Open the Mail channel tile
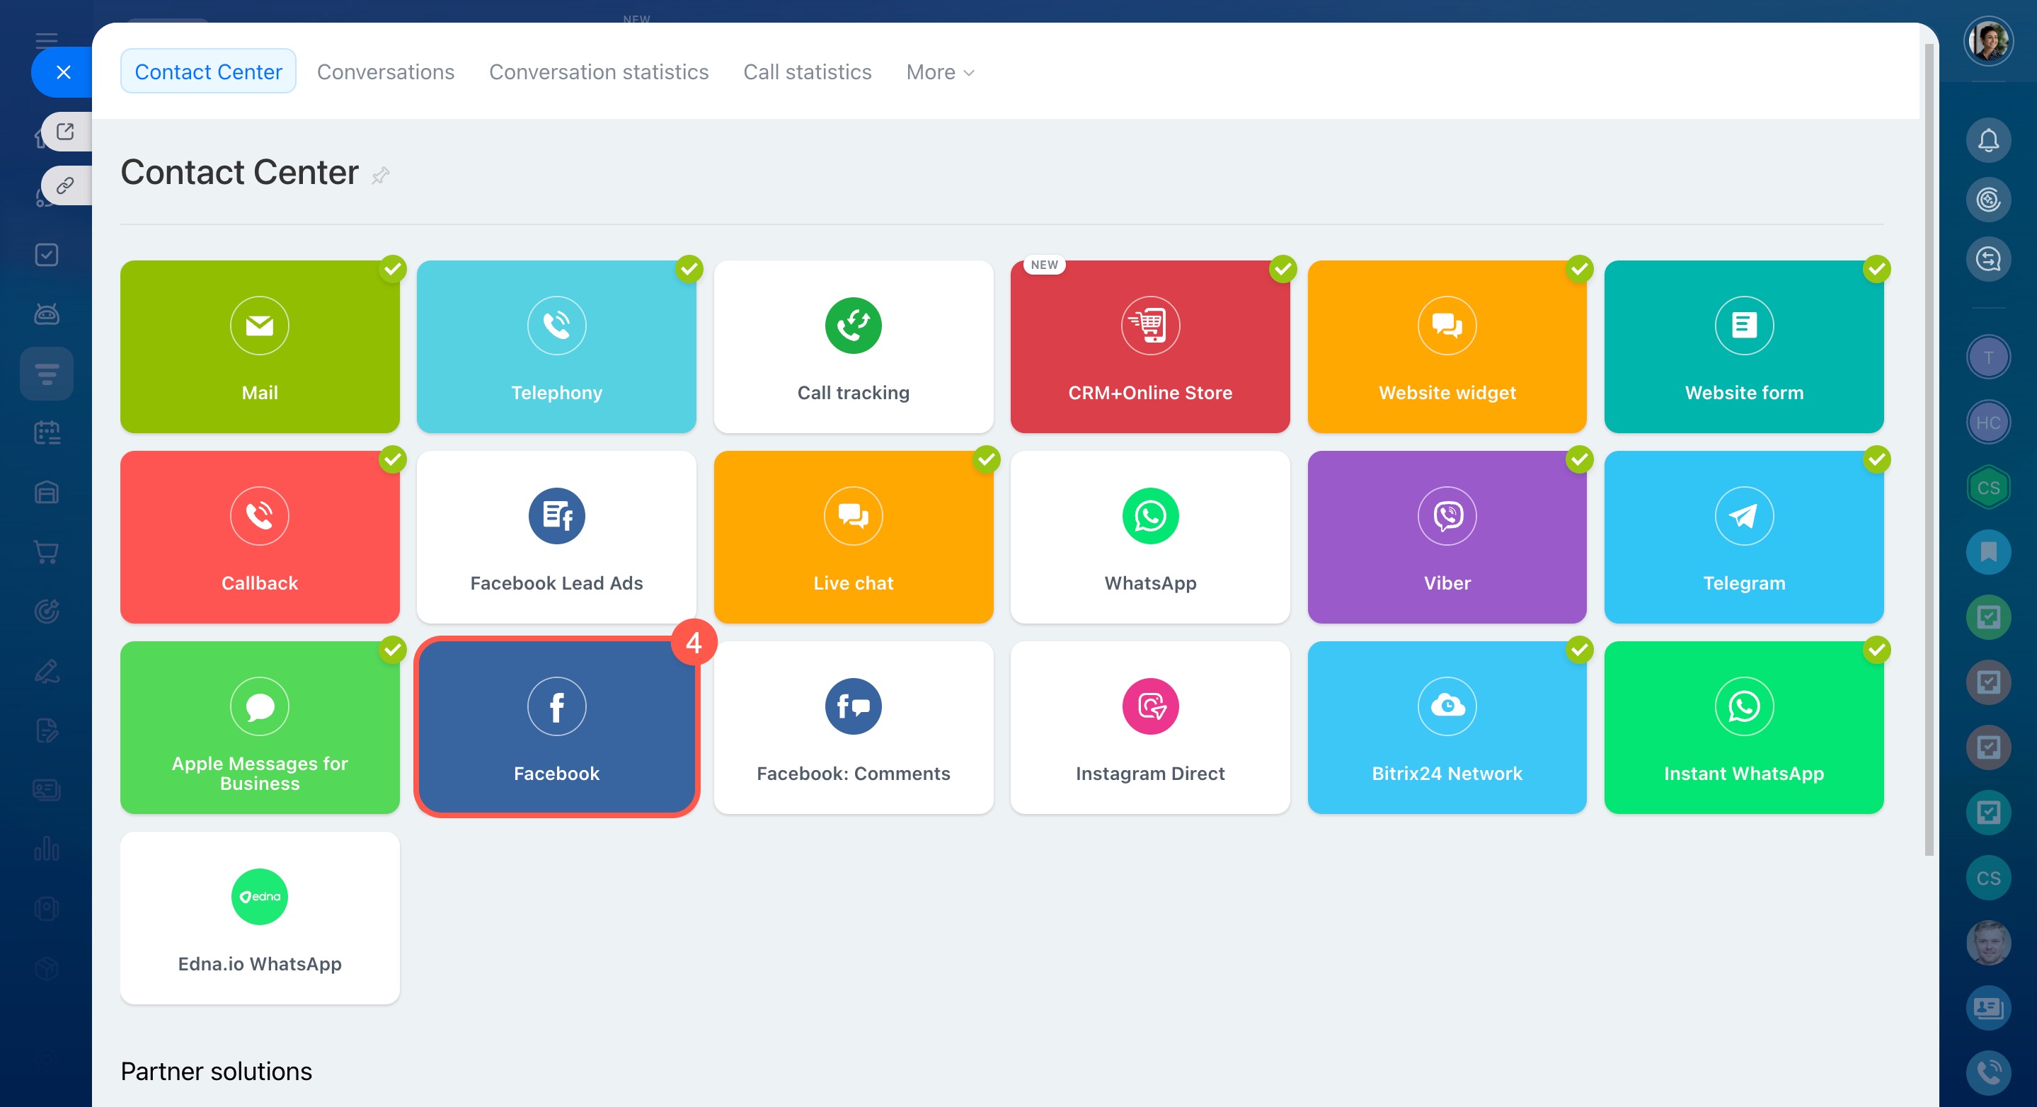The image size is (2037, 1107). click(259, 346)
